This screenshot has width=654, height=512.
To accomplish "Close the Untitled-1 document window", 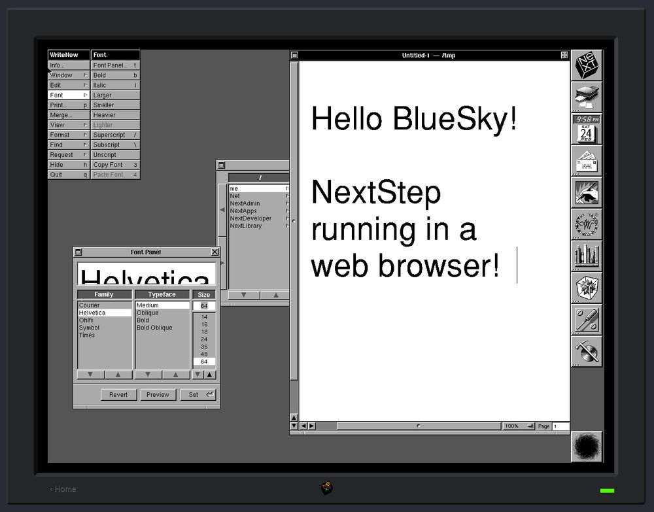I will (564, 55).
